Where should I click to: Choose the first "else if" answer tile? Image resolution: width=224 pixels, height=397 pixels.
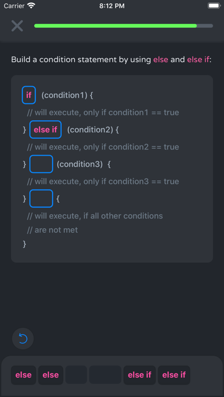139,375
